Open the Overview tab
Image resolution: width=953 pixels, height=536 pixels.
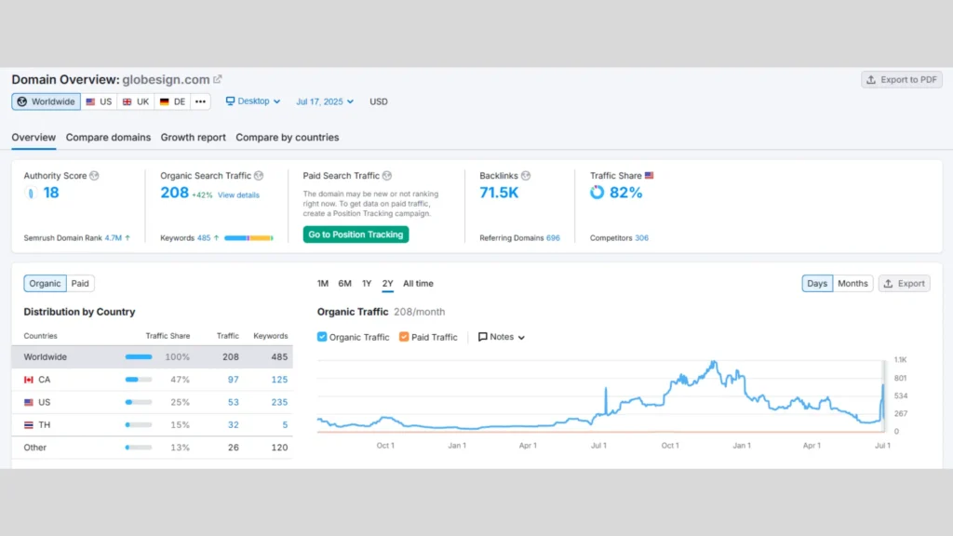click(34, 138)
